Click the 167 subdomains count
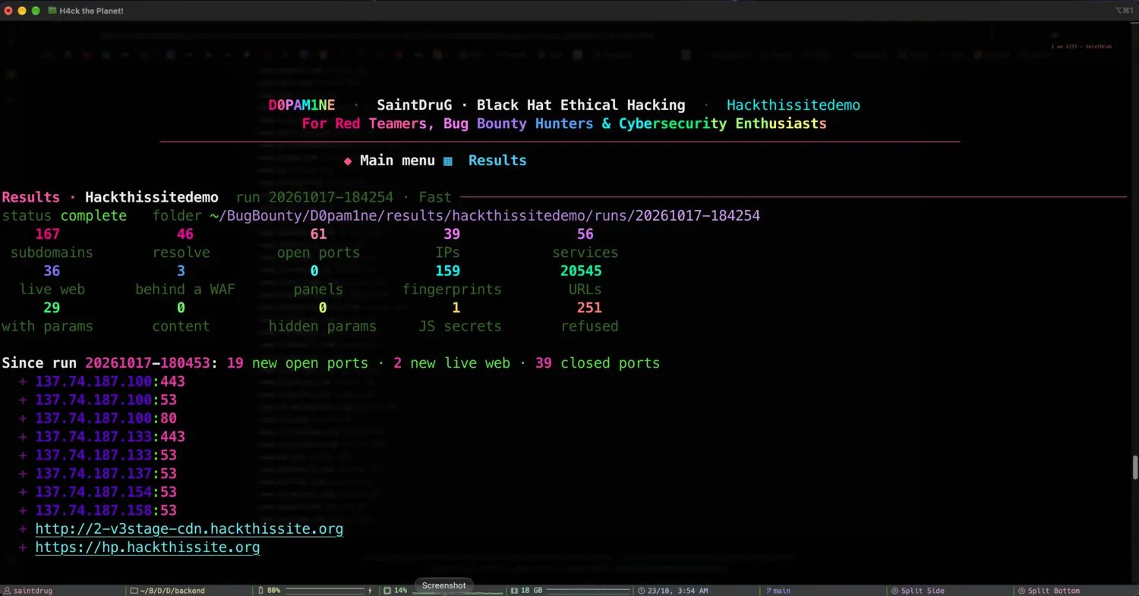 point(47,234)
